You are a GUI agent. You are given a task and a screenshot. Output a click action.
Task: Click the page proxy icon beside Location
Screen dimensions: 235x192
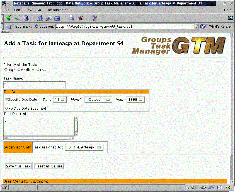click(x=36, y=27)
